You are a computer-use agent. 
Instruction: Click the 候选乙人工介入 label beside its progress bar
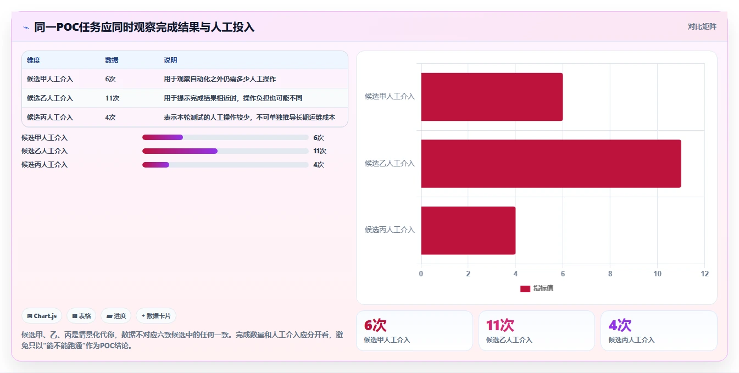[x=45, y=151]
